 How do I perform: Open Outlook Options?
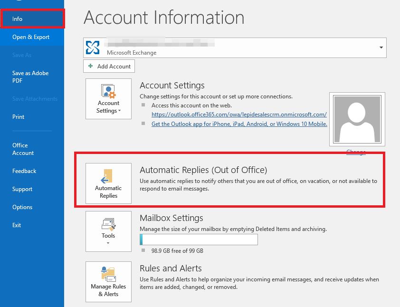click(x=32, y=207)
